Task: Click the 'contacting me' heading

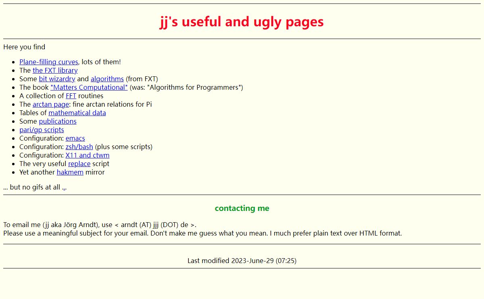Action: click(242, 208)
